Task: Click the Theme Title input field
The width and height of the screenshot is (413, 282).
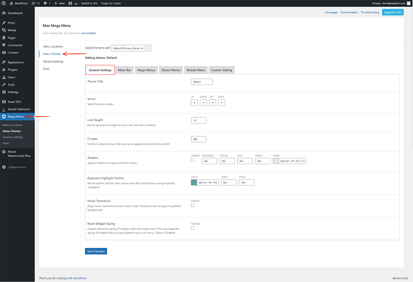Action: pyautogui.click(x=202, y=82)
